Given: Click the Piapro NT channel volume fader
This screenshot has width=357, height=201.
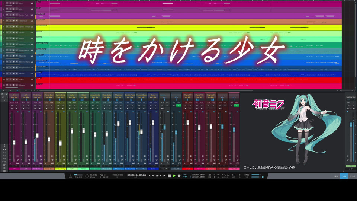Looking at the screenshot, I should (187, 122).
